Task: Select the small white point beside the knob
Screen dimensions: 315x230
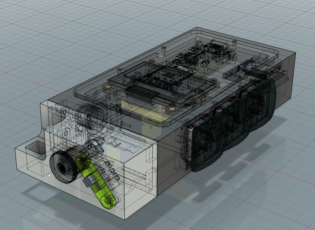Action: click(x=50, y=176)
